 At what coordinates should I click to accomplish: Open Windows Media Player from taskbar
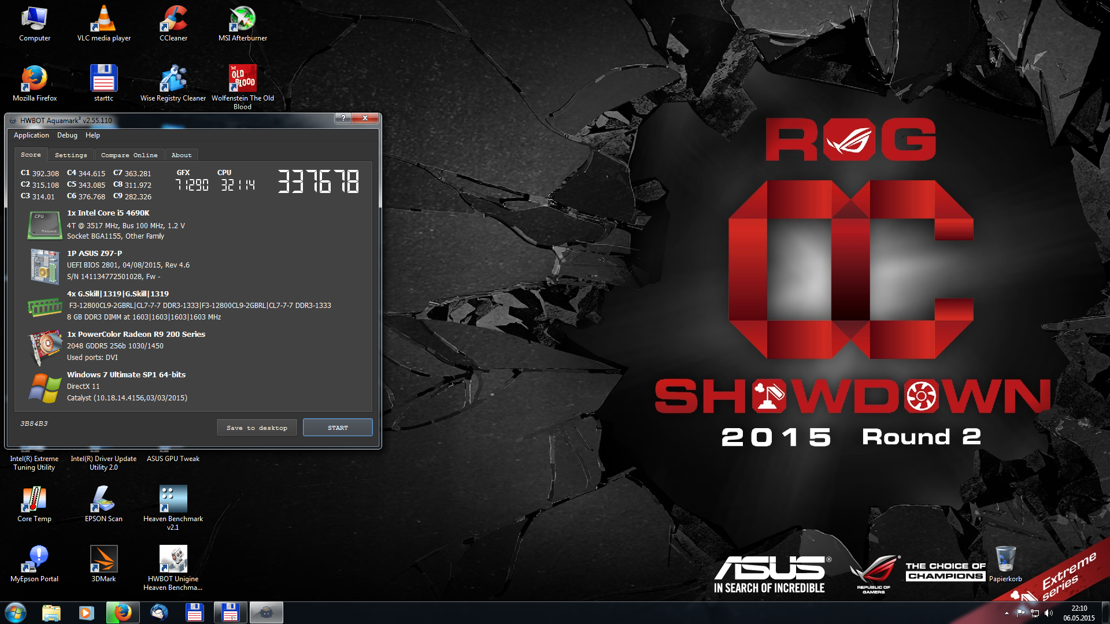pyautogui.click(x=86, y=612)
